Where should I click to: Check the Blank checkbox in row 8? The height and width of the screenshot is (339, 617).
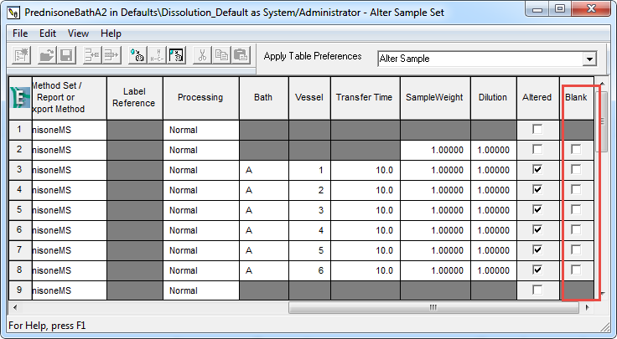576,270
